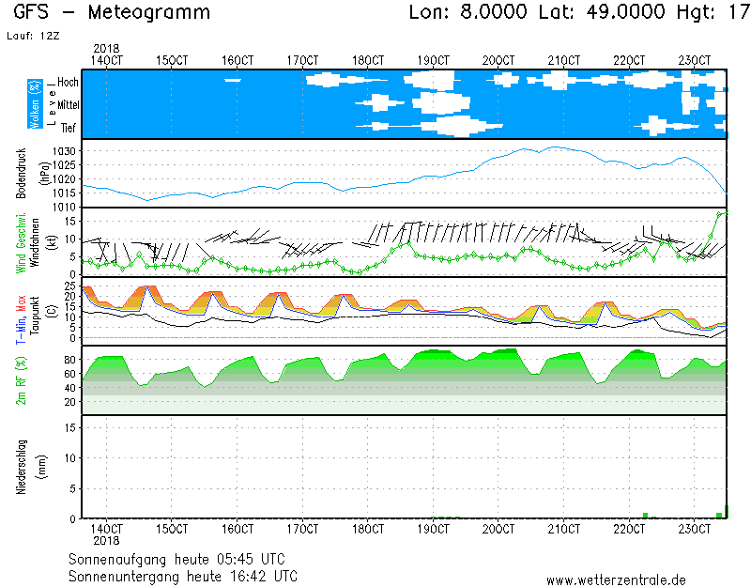Select the 1030 hPa pressure tick
This screenshot has height=587, width=751.
(65, 151)
